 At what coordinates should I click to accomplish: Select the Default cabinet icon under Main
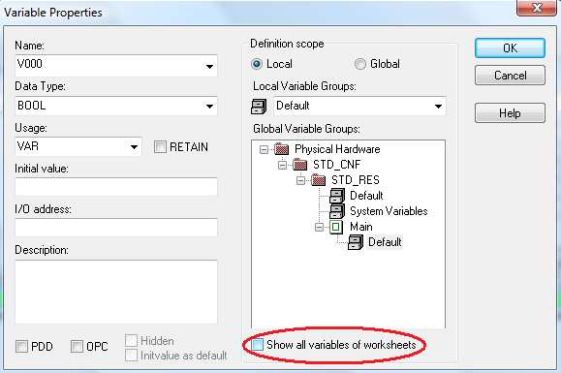coord(356,242)
